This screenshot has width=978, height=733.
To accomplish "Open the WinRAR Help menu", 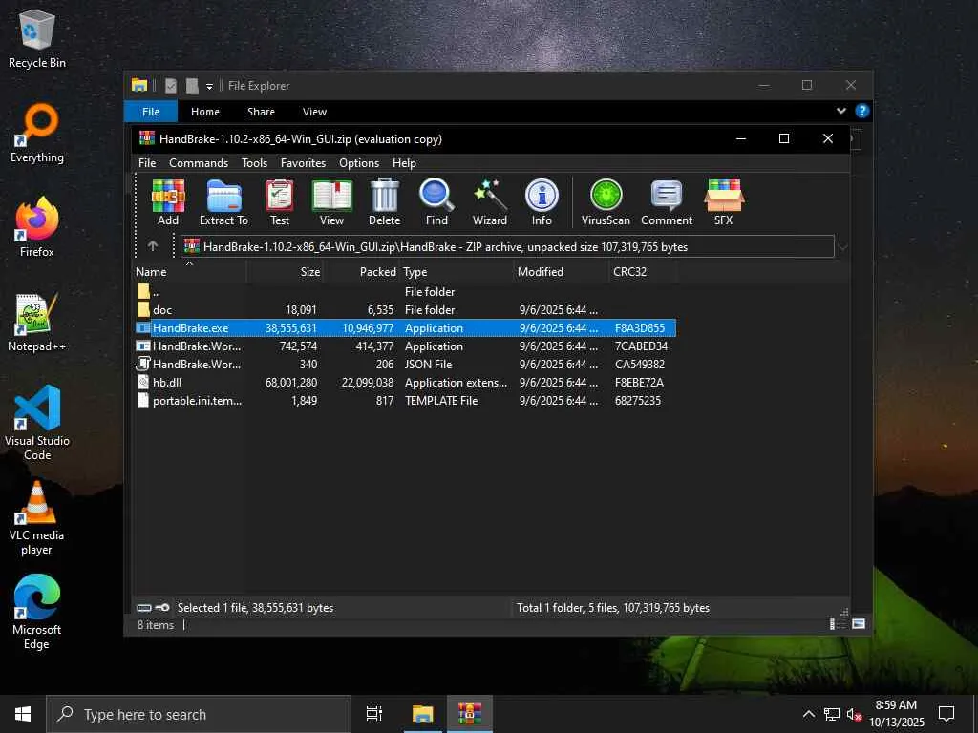I will point(404,162).
